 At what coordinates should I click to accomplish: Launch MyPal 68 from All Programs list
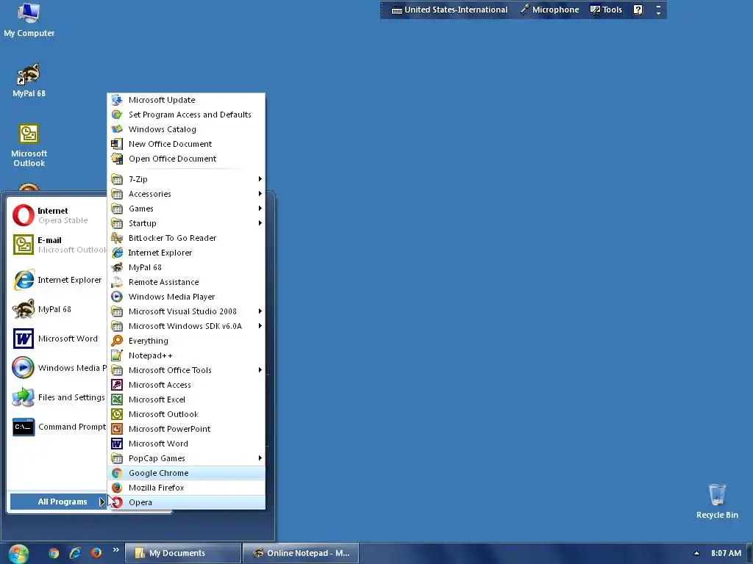point(186,267)
